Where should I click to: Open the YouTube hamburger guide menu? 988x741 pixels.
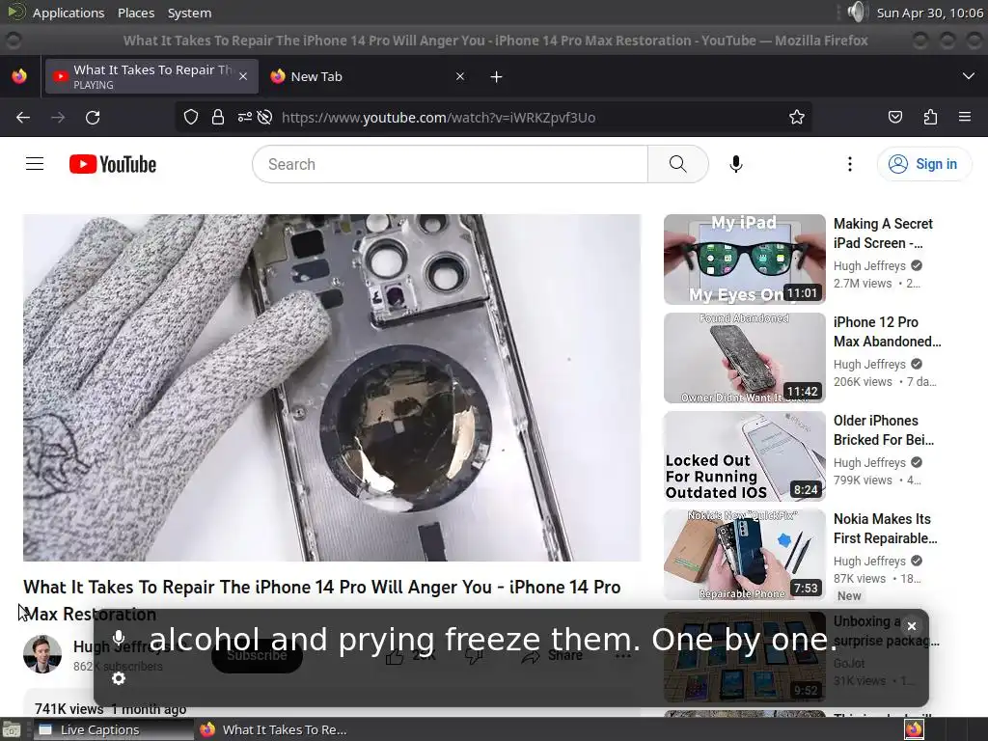tap(35, 164)
